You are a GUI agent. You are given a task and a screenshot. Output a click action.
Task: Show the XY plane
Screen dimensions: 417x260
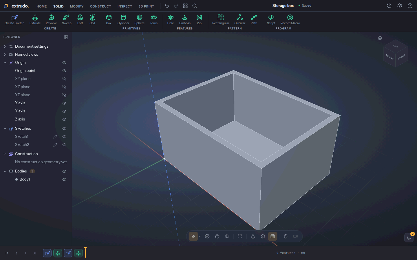tap(64, 79)
